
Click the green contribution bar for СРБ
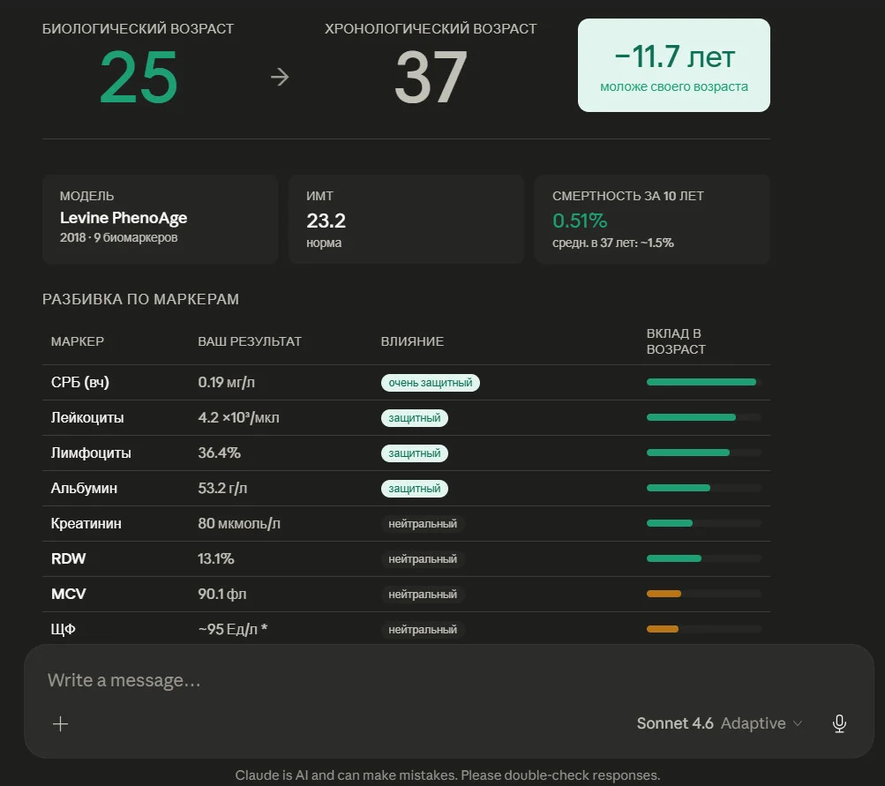[701, 382]
